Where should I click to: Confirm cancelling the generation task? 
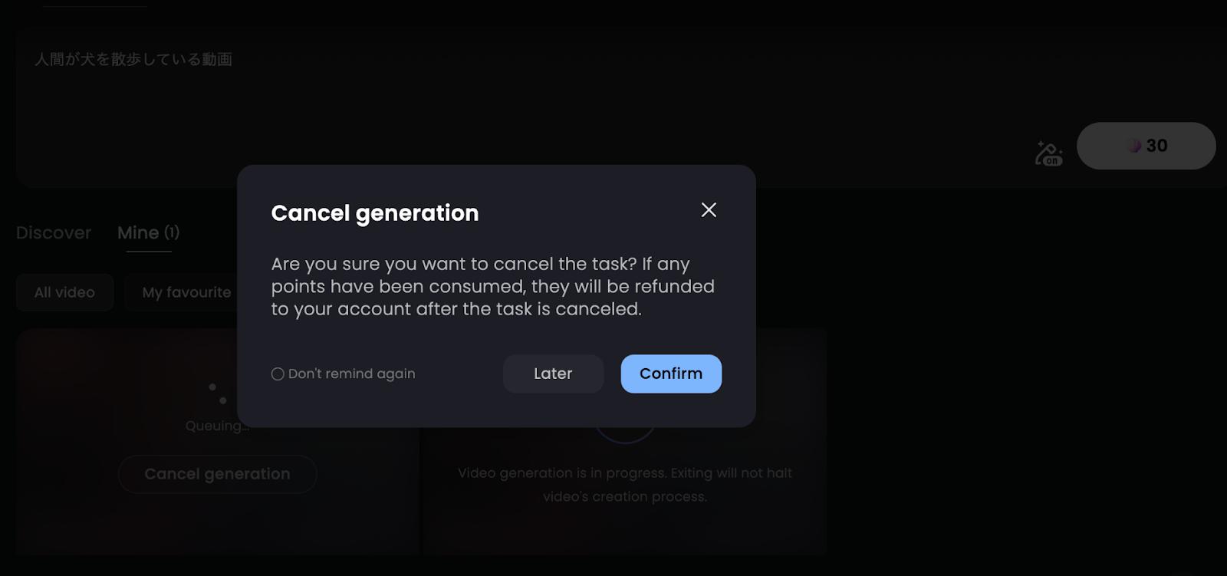671,374
